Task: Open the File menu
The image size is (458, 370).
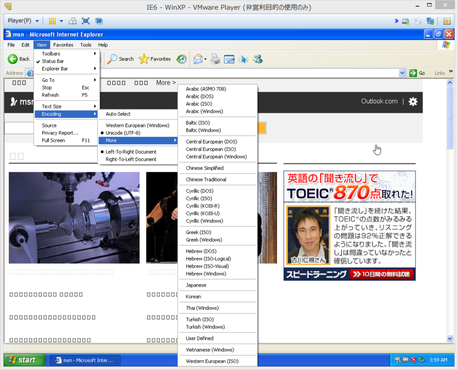Action: tap(11, 45)
